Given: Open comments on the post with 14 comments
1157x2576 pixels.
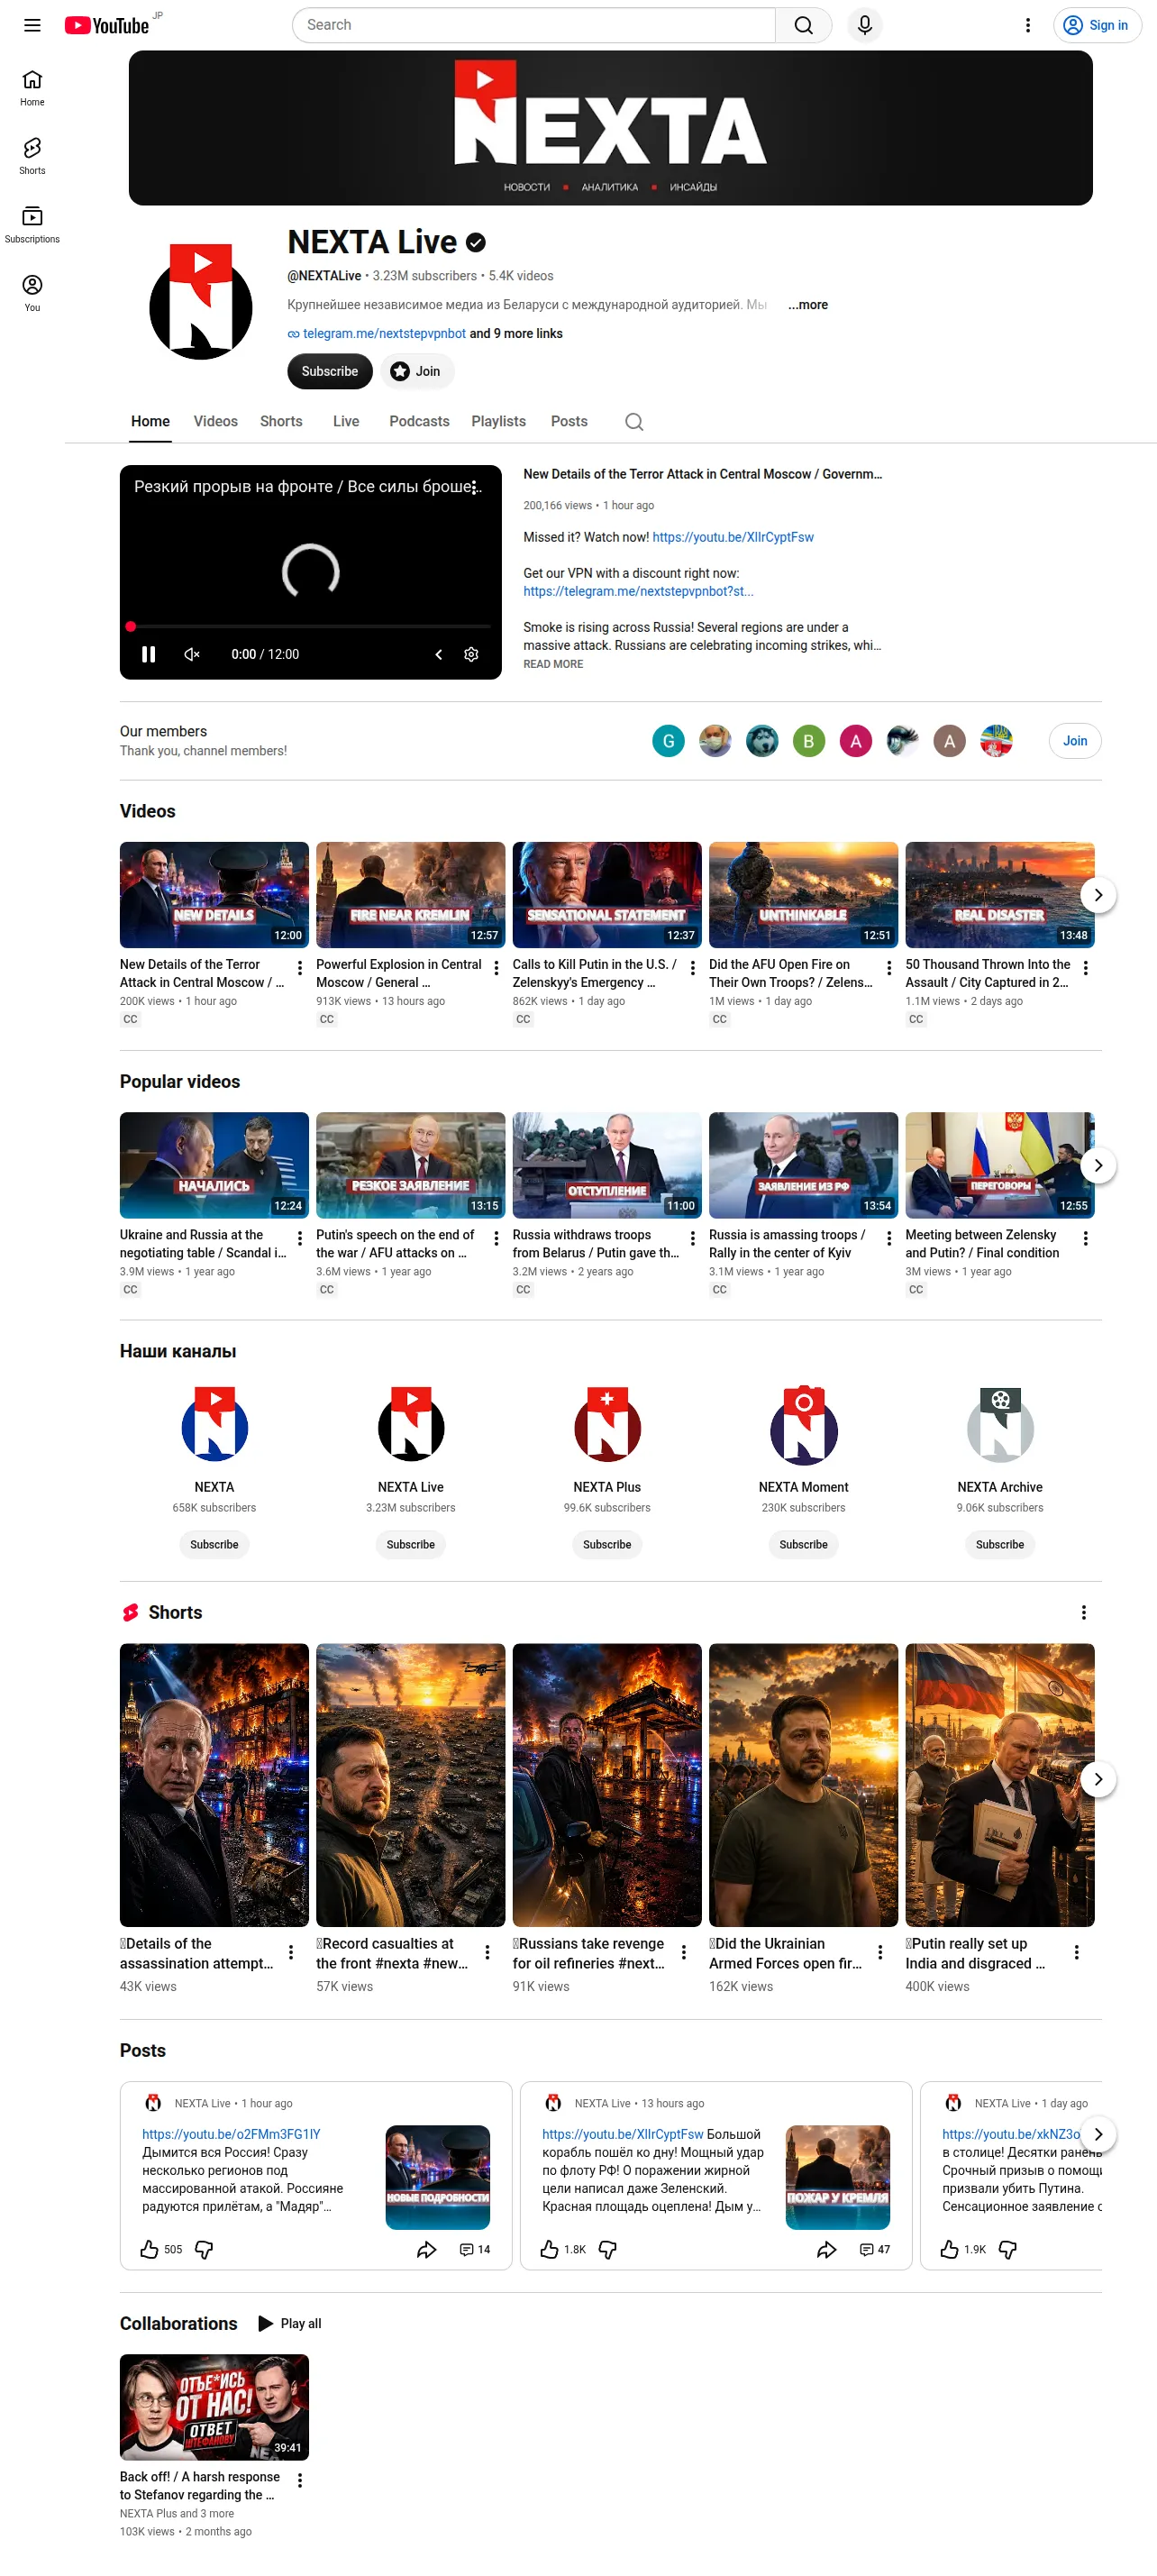Looking at the screenshot, I should (475, 2249).
